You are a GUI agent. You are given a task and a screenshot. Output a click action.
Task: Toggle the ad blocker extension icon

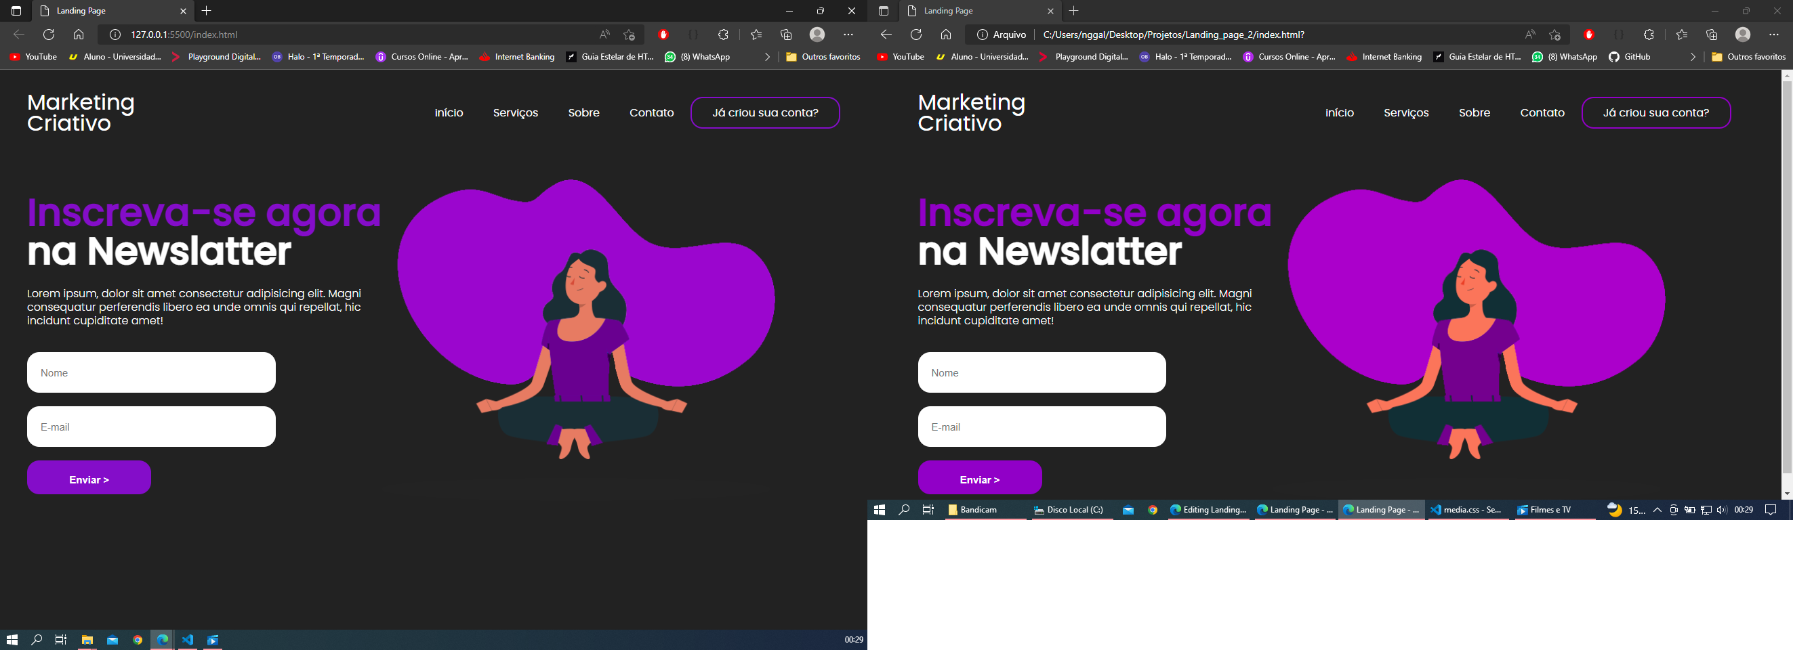663,34
